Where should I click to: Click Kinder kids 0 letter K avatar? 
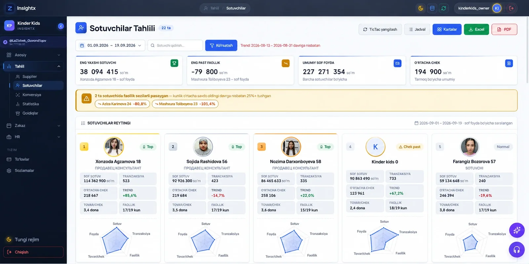[375, 147]
